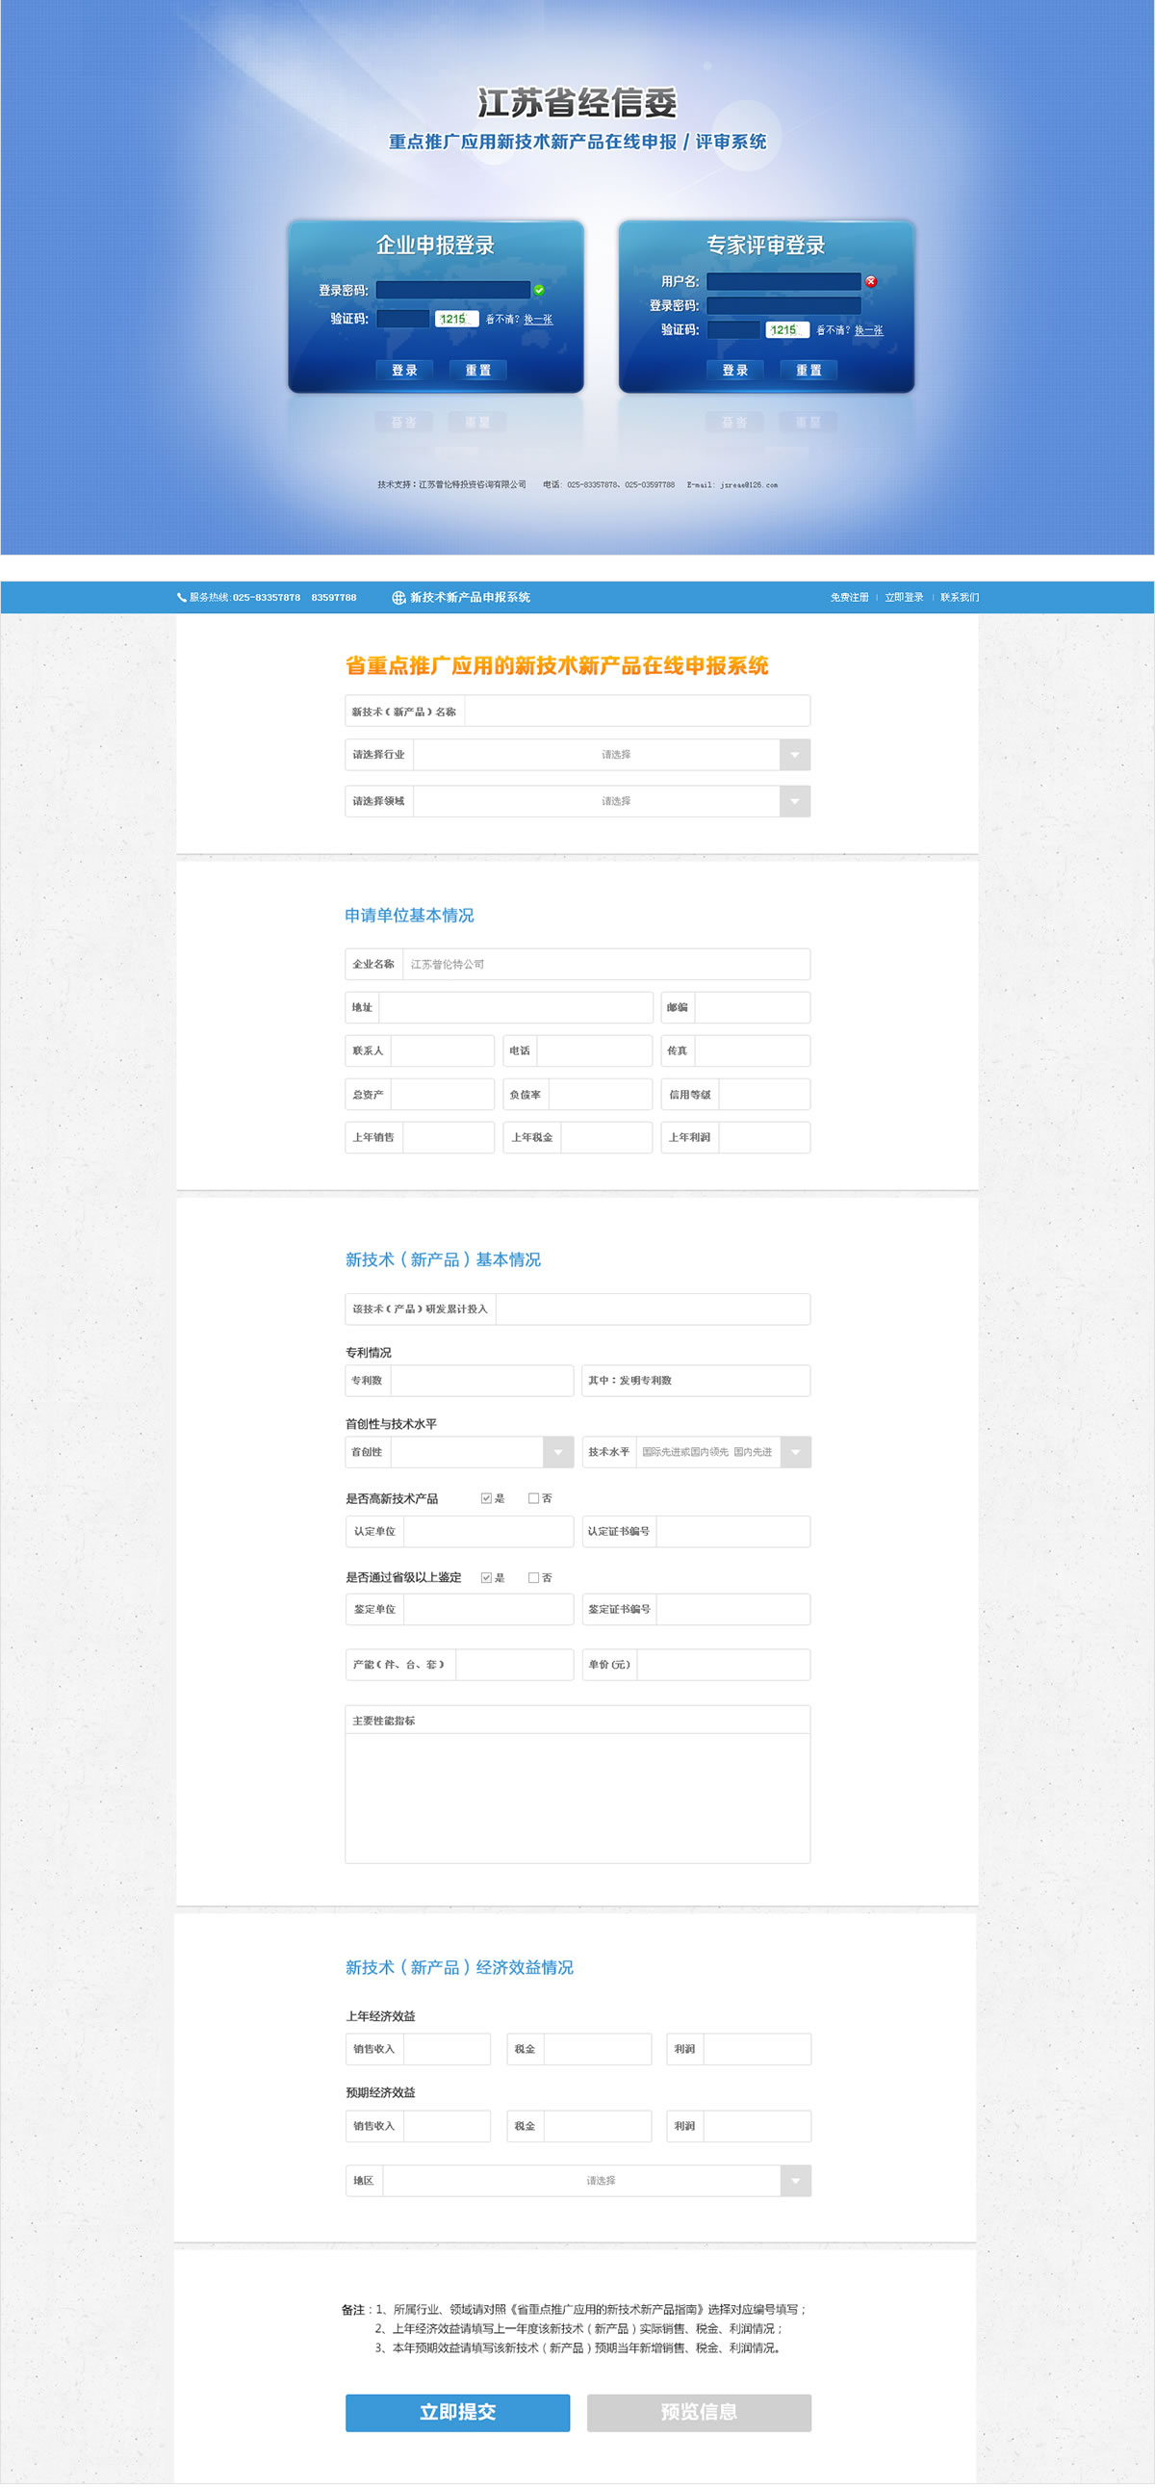Check 是 for 是否通过省级以上鉴定
Image resolution: width=1155 pixels, height=2489 pixels.
coord(486,1578)
